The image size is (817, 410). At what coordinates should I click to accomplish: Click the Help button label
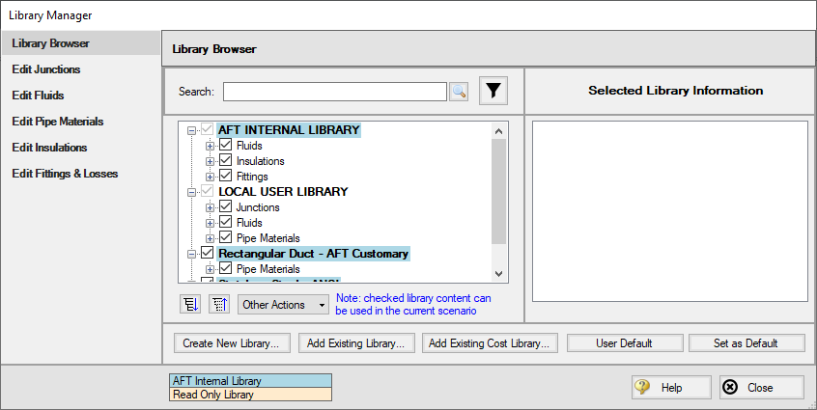tap(671, 388)
